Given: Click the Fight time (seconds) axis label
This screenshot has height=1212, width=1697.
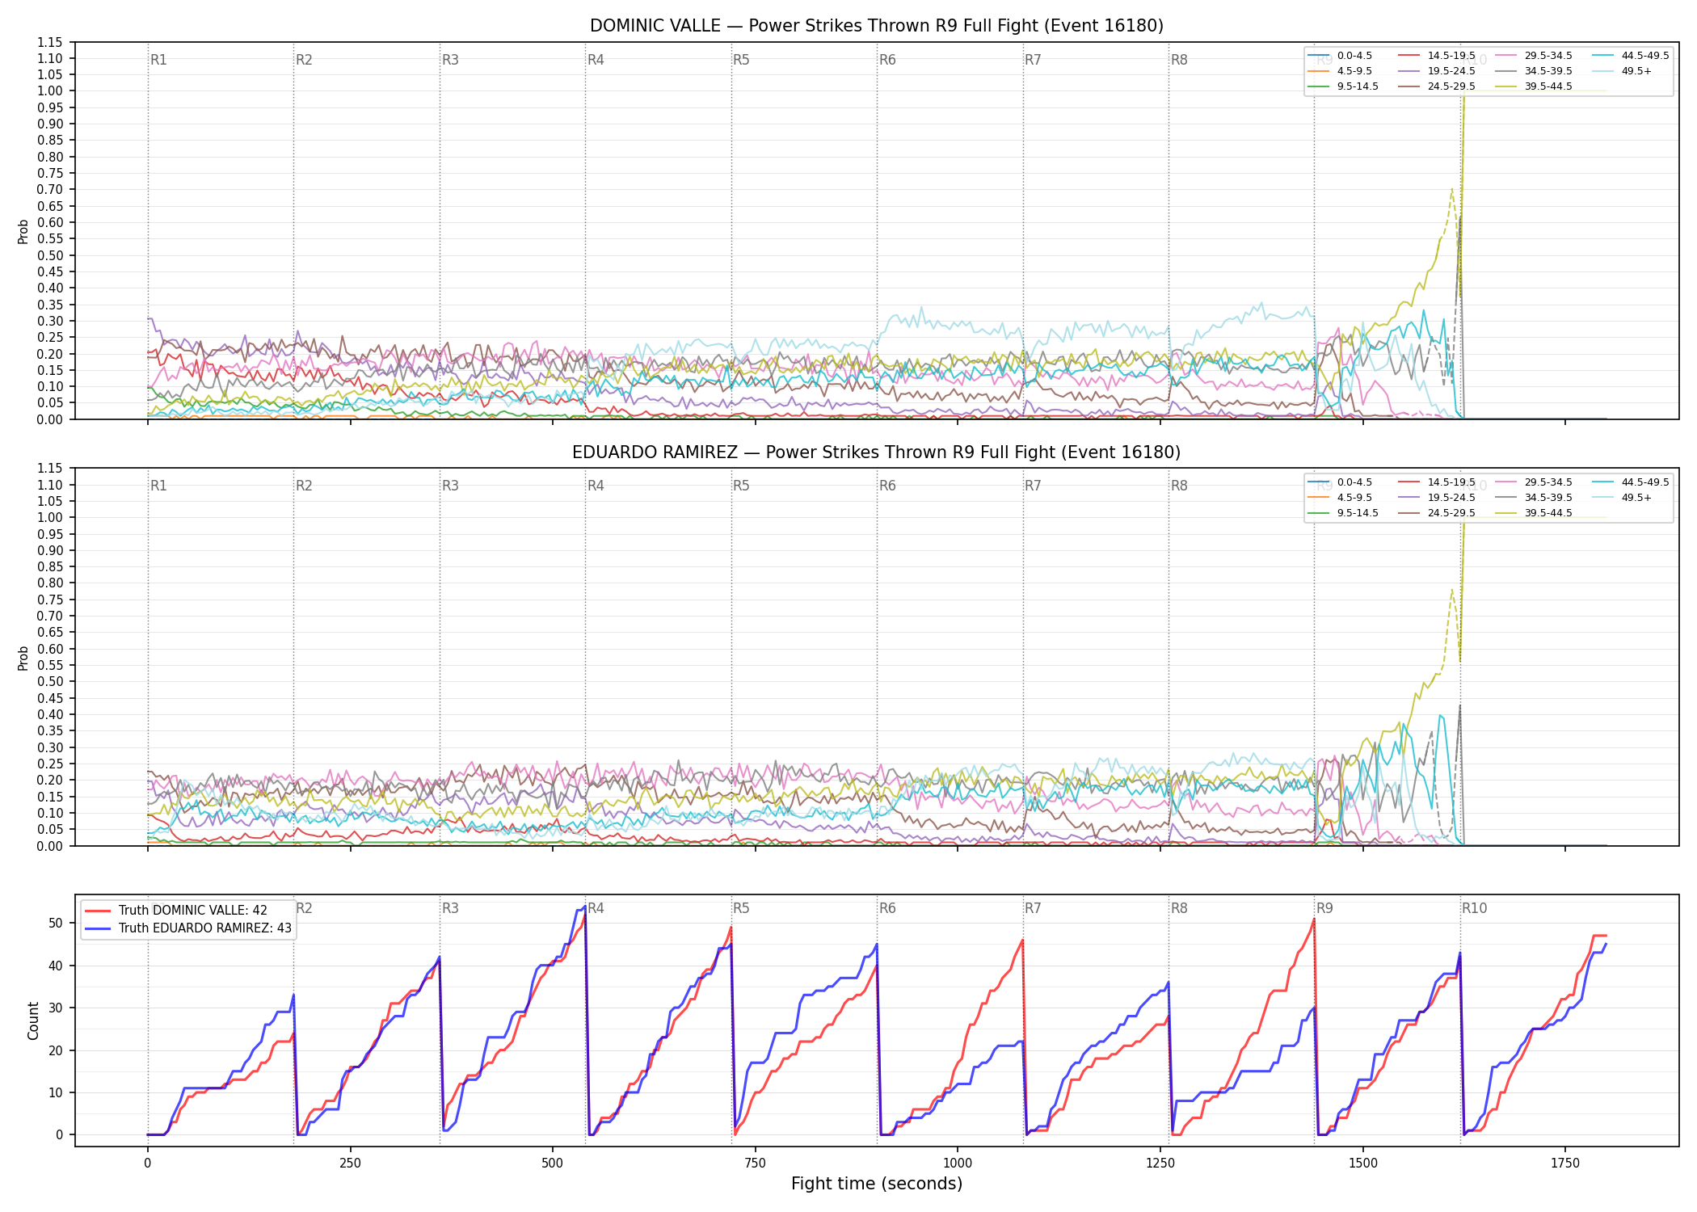Looking at the screenshot, I should coord(877,1184).
